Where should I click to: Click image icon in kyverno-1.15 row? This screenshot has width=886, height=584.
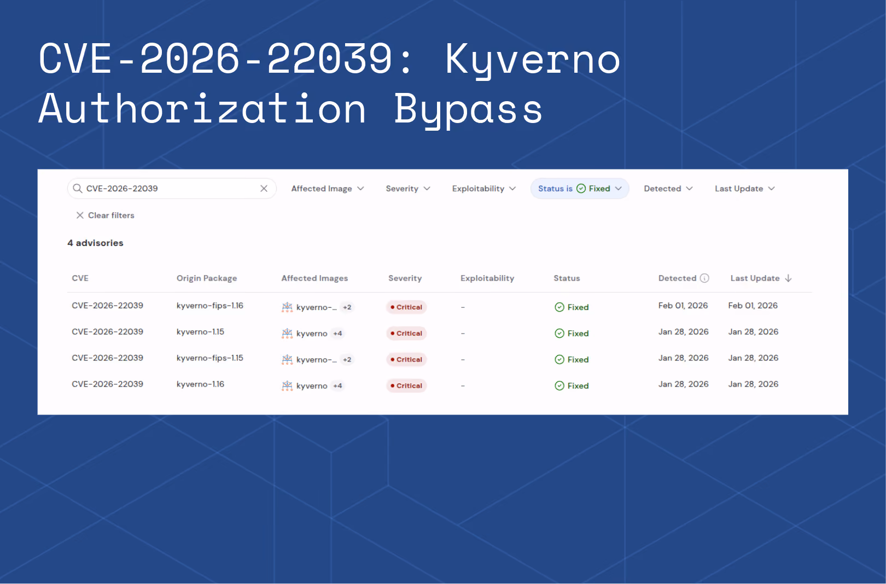point(287,334)
